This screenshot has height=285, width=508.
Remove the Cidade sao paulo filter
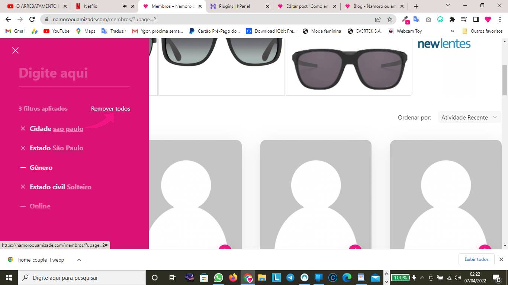(x=23, y=129)
